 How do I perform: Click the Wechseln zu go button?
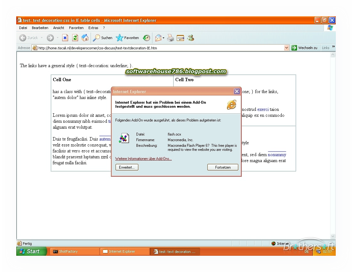pyautogui.click(x=305, y=48)
